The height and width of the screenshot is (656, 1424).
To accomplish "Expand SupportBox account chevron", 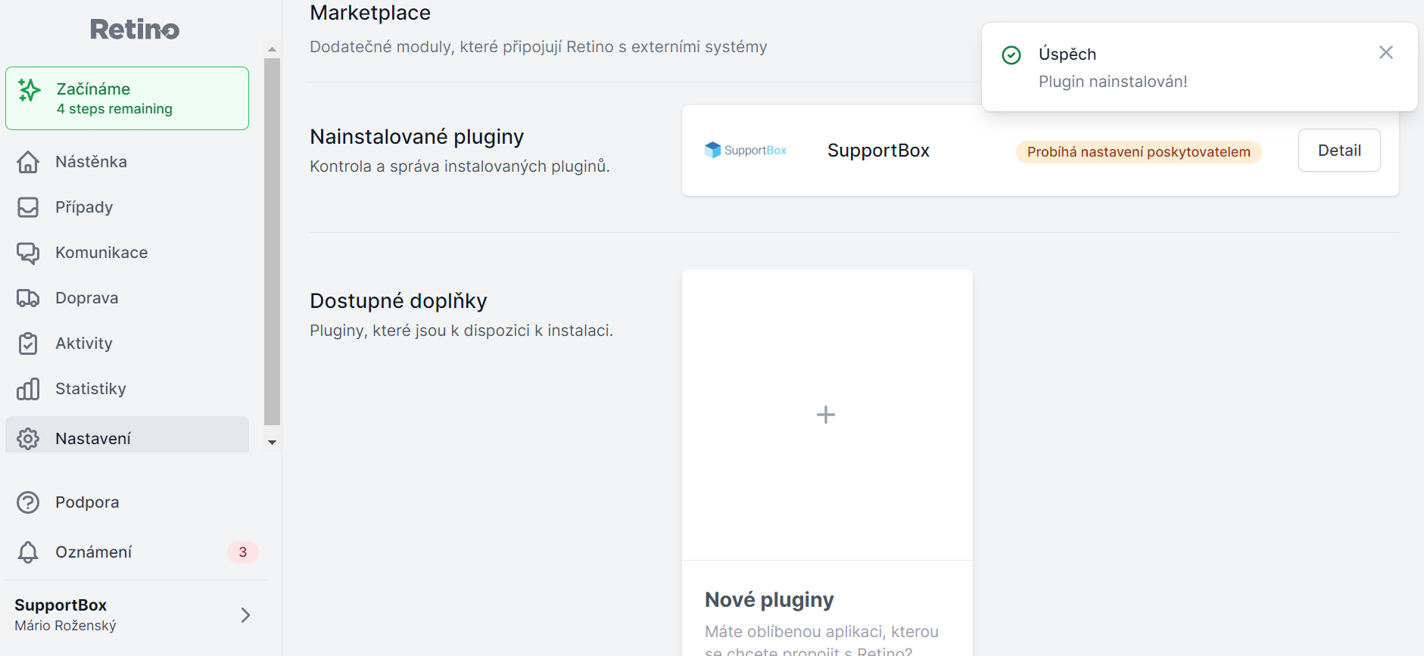I will point(245,615).
